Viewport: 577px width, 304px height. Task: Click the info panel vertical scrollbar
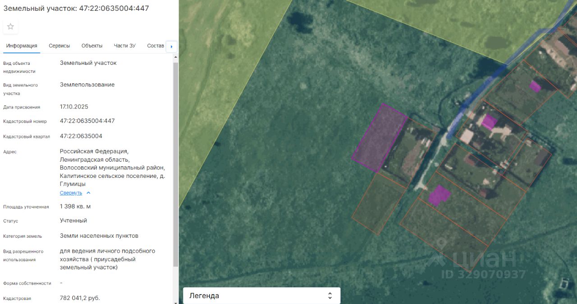click(176, 164)
